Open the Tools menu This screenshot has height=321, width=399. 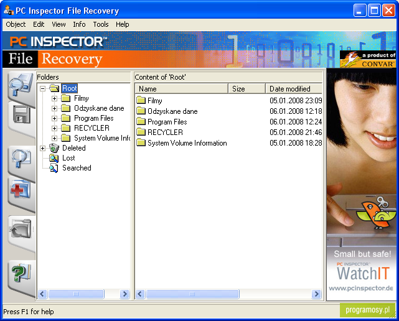[x=101, y=24]
